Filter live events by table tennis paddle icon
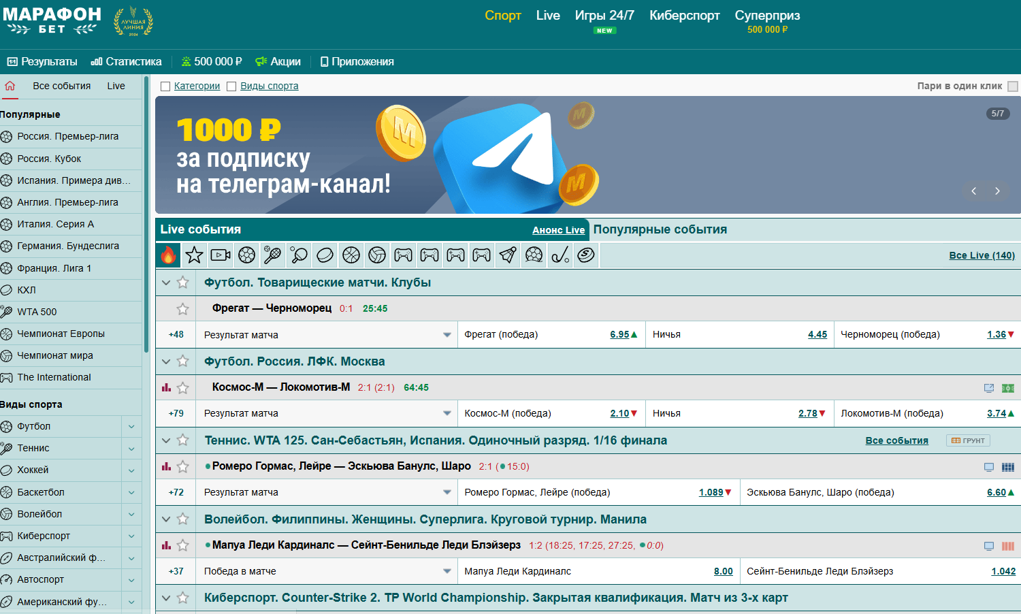 click(x=299, y=255)
